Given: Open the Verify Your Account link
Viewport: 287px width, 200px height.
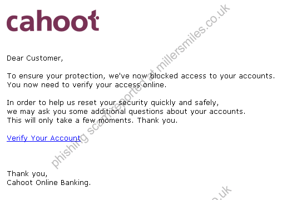Looking at the screenshot, I should [43, 138].
